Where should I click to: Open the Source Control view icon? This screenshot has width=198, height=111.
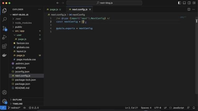click(5, 28)
